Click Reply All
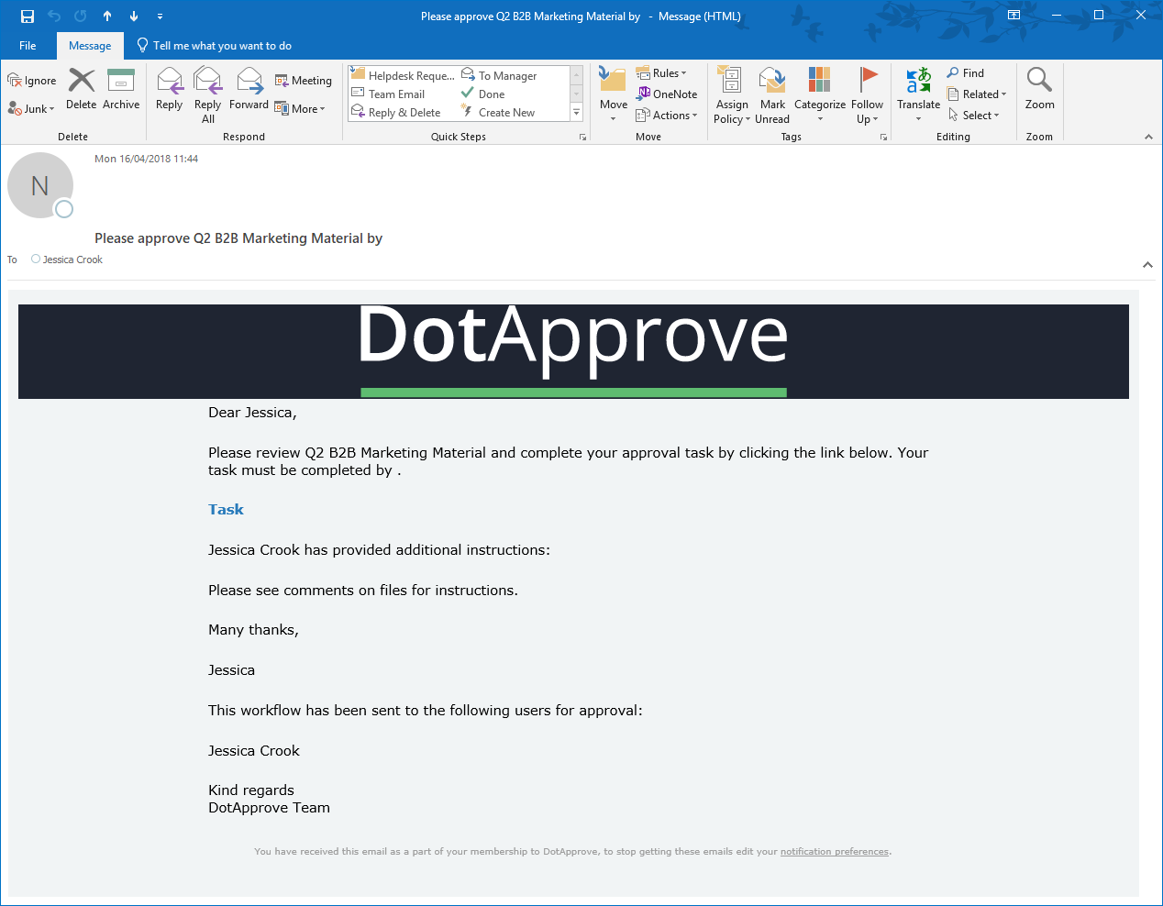 (208, 95)
